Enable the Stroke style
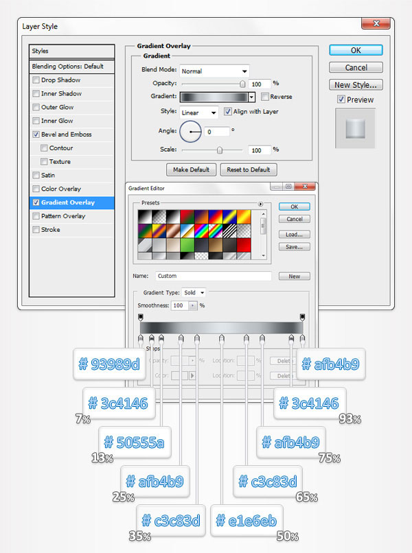Image resolution: width=412 pixels, height=553 pixels. [36, 230]
